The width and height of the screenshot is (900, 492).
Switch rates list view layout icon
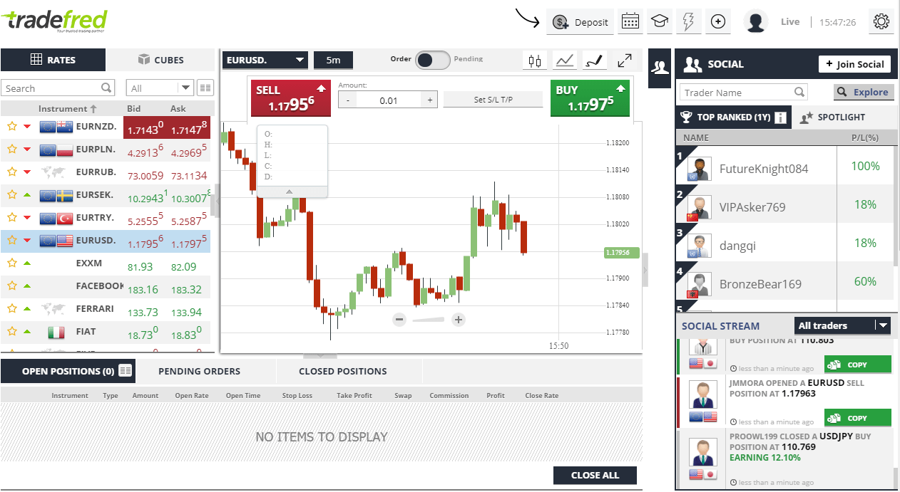pyautogui.click(x=205, y=88)
